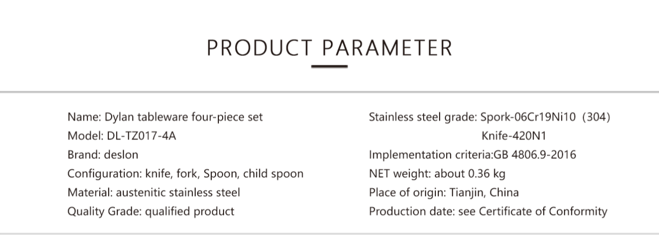Click the word PARAMETER in the heading
Viewport: 659px width, 251px height.
click(x=388, y=48)
